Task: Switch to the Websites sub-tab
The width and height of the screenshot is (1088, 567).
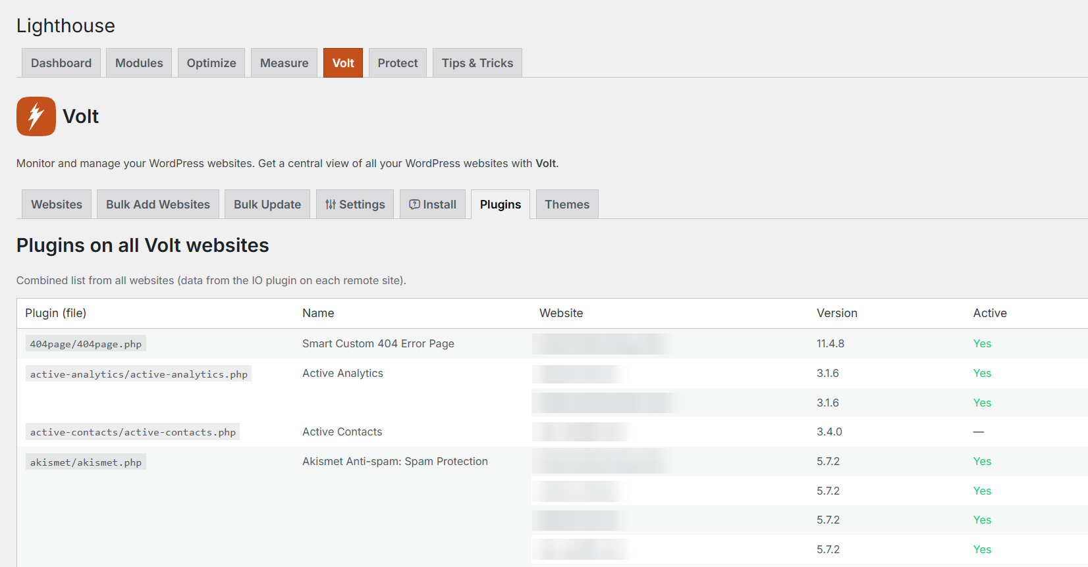Action: coord(57,205)
